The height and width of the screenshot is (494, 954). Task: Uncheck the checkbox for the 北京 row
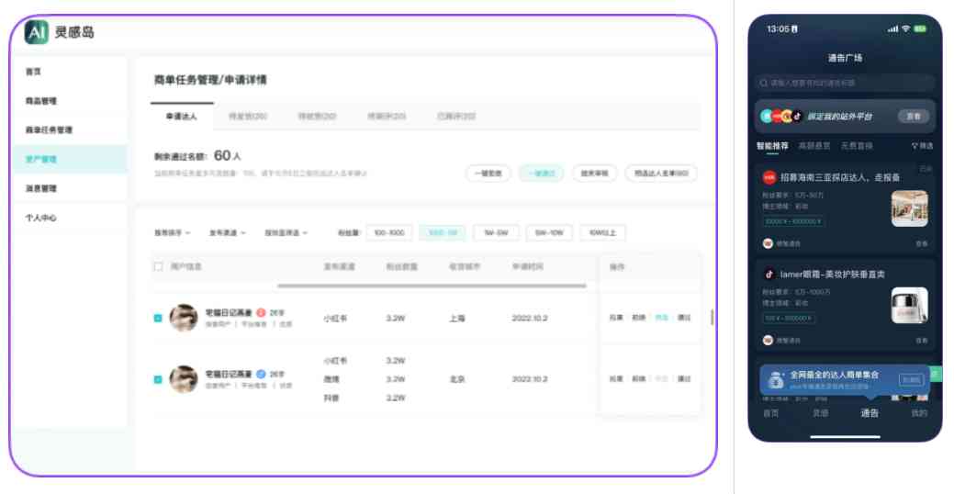click(x=158, y=379)
